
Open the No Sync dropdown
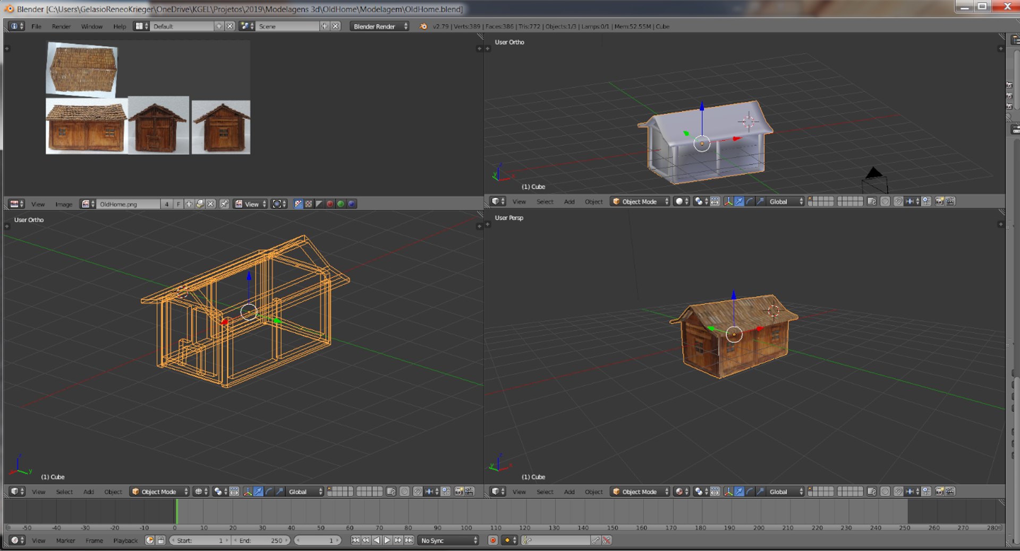click(448, 540)
